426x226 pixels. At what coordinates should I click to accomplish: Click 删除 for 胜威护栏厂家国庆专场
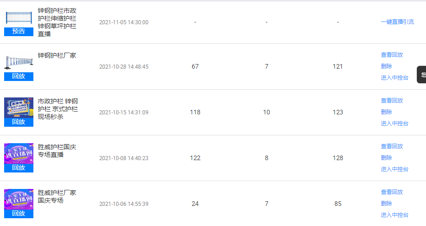386,204
